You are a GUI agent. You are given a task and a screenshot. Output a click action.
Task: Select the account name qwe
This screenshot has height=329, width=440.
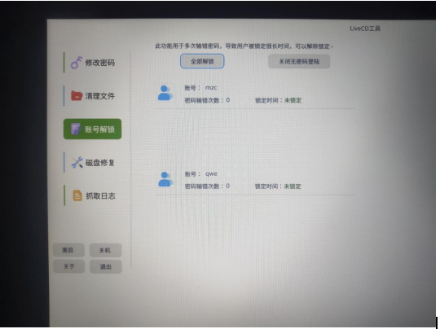[211, 174]
